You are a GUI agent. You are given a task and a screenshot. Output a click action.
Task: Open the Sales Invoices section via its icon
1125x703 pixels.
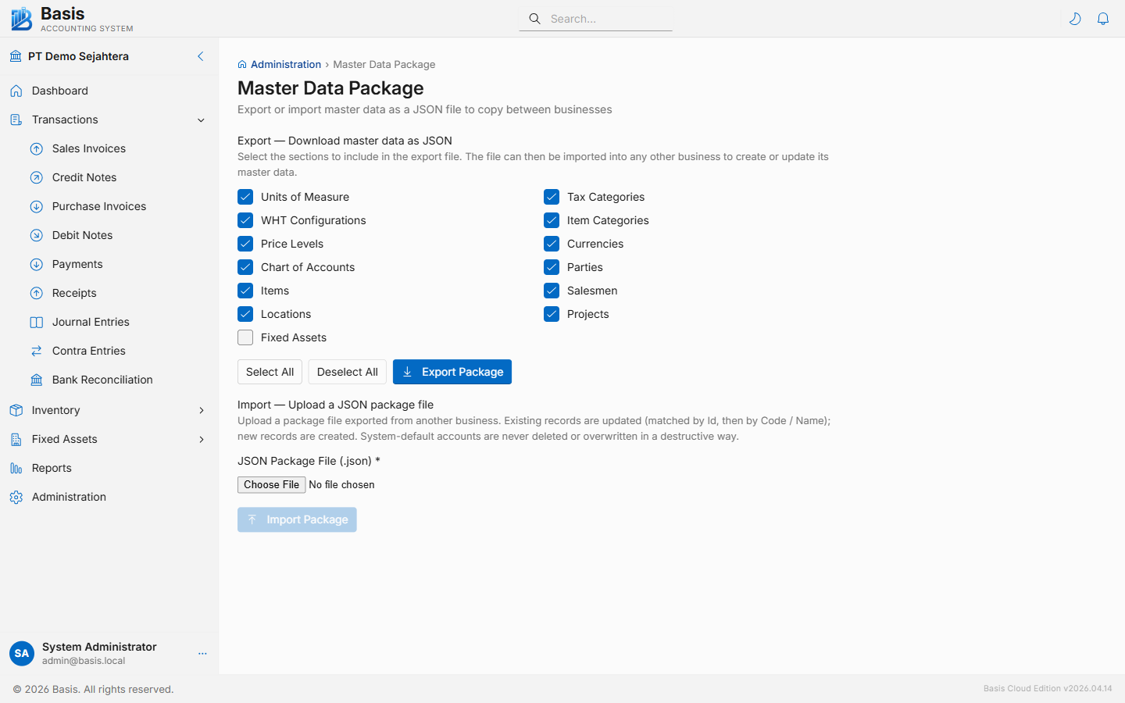36,148
